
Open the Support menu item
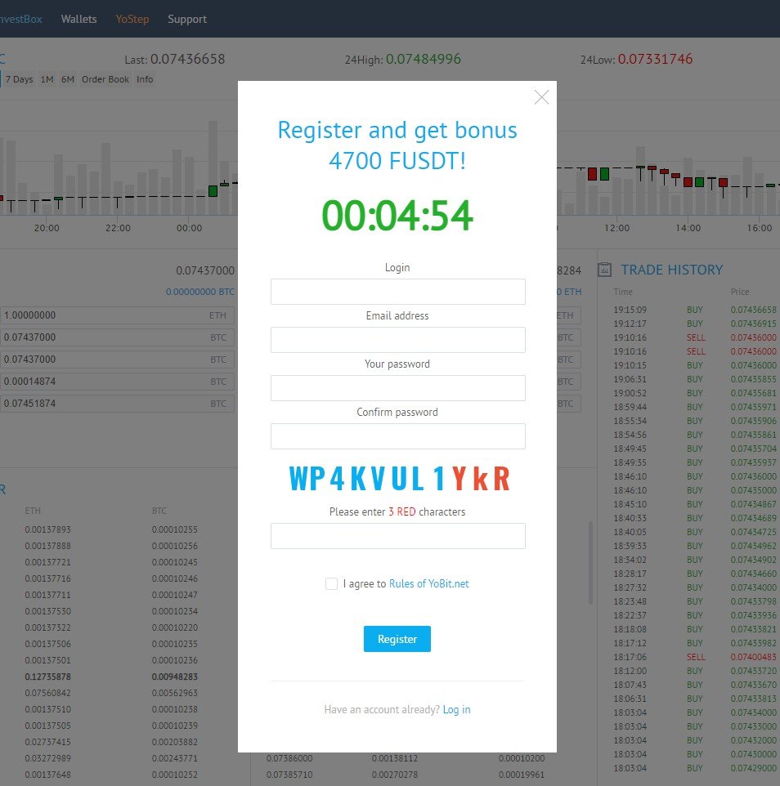(x=187, y=19)
